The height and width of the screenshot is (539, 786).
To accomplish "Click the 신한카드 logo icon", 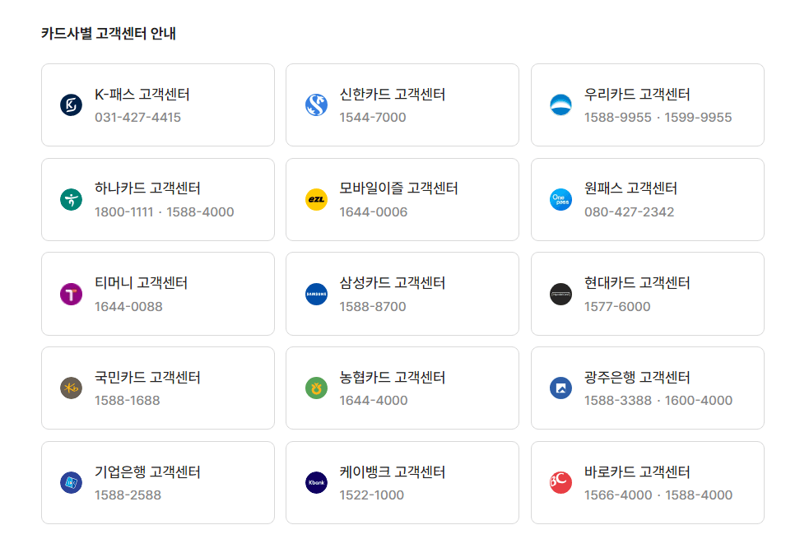I will click(x=315, y=105).
